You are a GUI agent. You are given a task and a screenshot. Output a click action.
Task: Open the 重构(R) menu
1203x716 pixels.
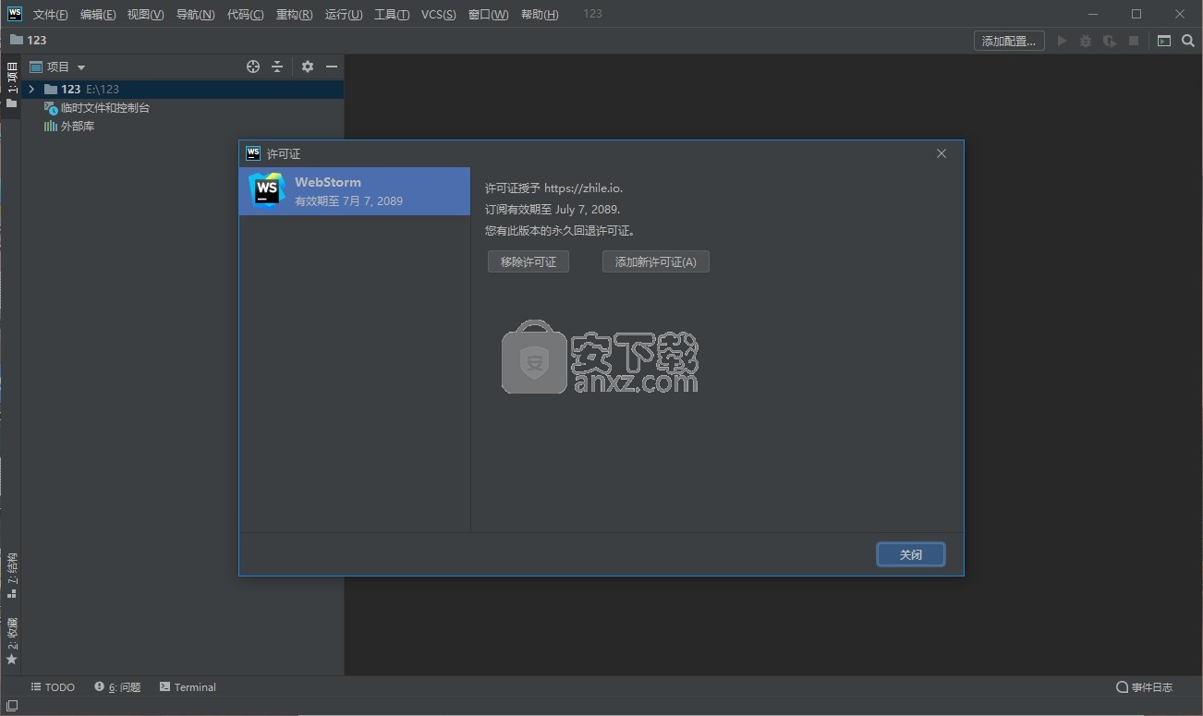click(x=294, y=14)
